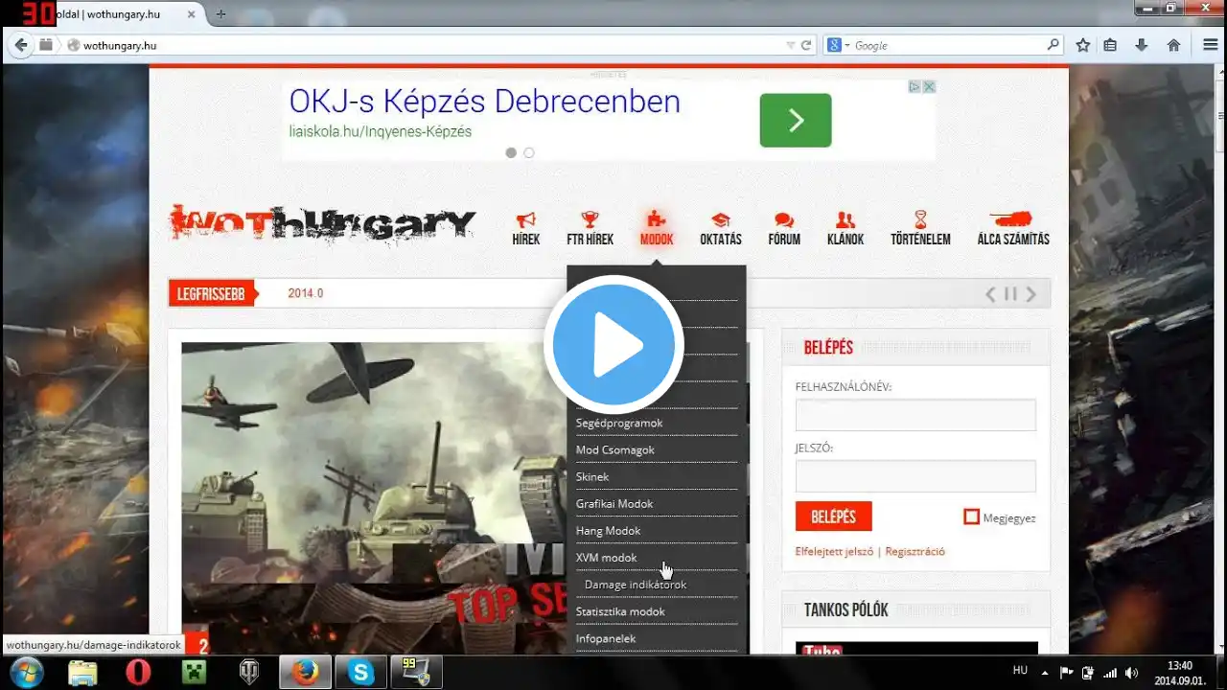The width and height of the screenshot is (1227, 690).
Task: Click the red Belépés login button
Action: pyautogui.click(x=834, y=517)
